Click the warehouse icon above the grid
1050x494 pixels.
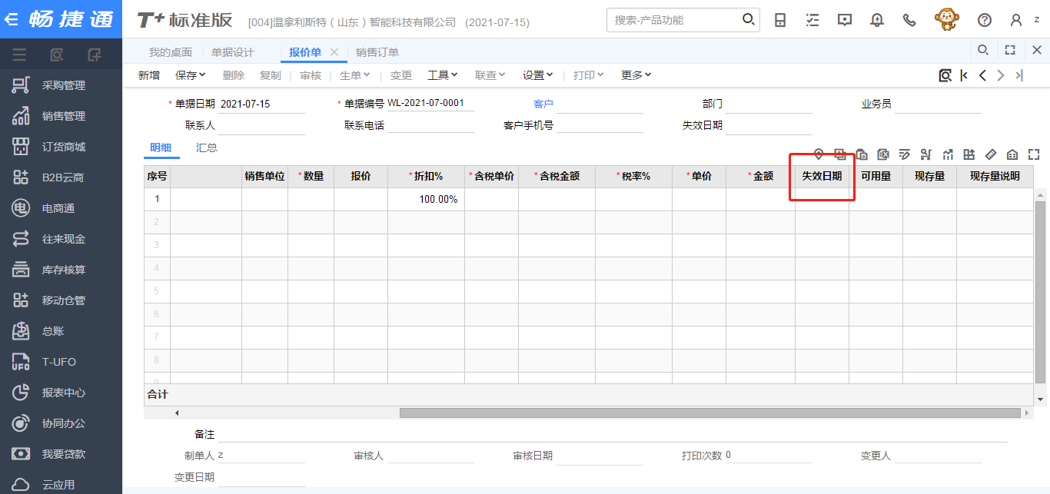pyautogui.click(x=1012, y=154)
